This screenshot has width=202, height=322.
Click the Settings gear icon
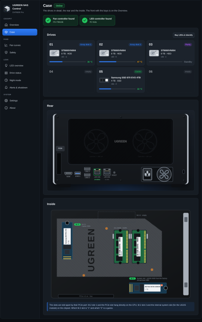pyautogui.click(x=6, y=100)
